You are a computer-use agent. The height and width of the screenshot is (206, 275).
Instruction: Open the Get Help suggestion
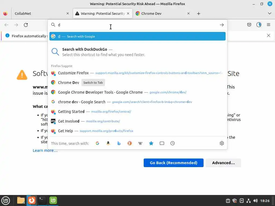[x=137, y=131]
